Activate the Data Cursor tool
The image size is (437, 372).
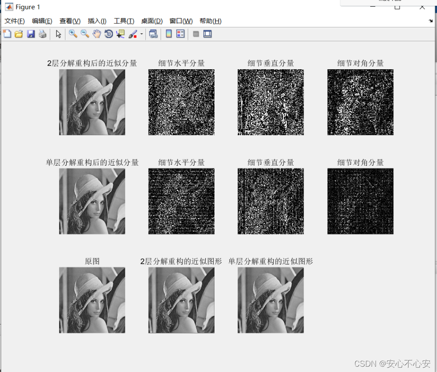[x=121, y=34]
